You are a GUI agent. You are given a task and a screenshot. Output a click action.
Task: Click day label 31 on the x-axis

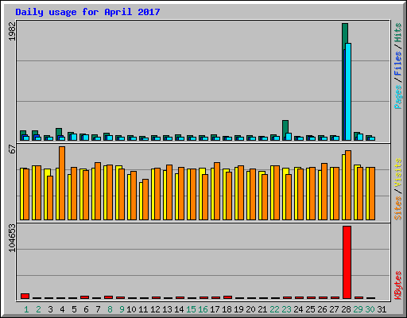click(382, 309)
